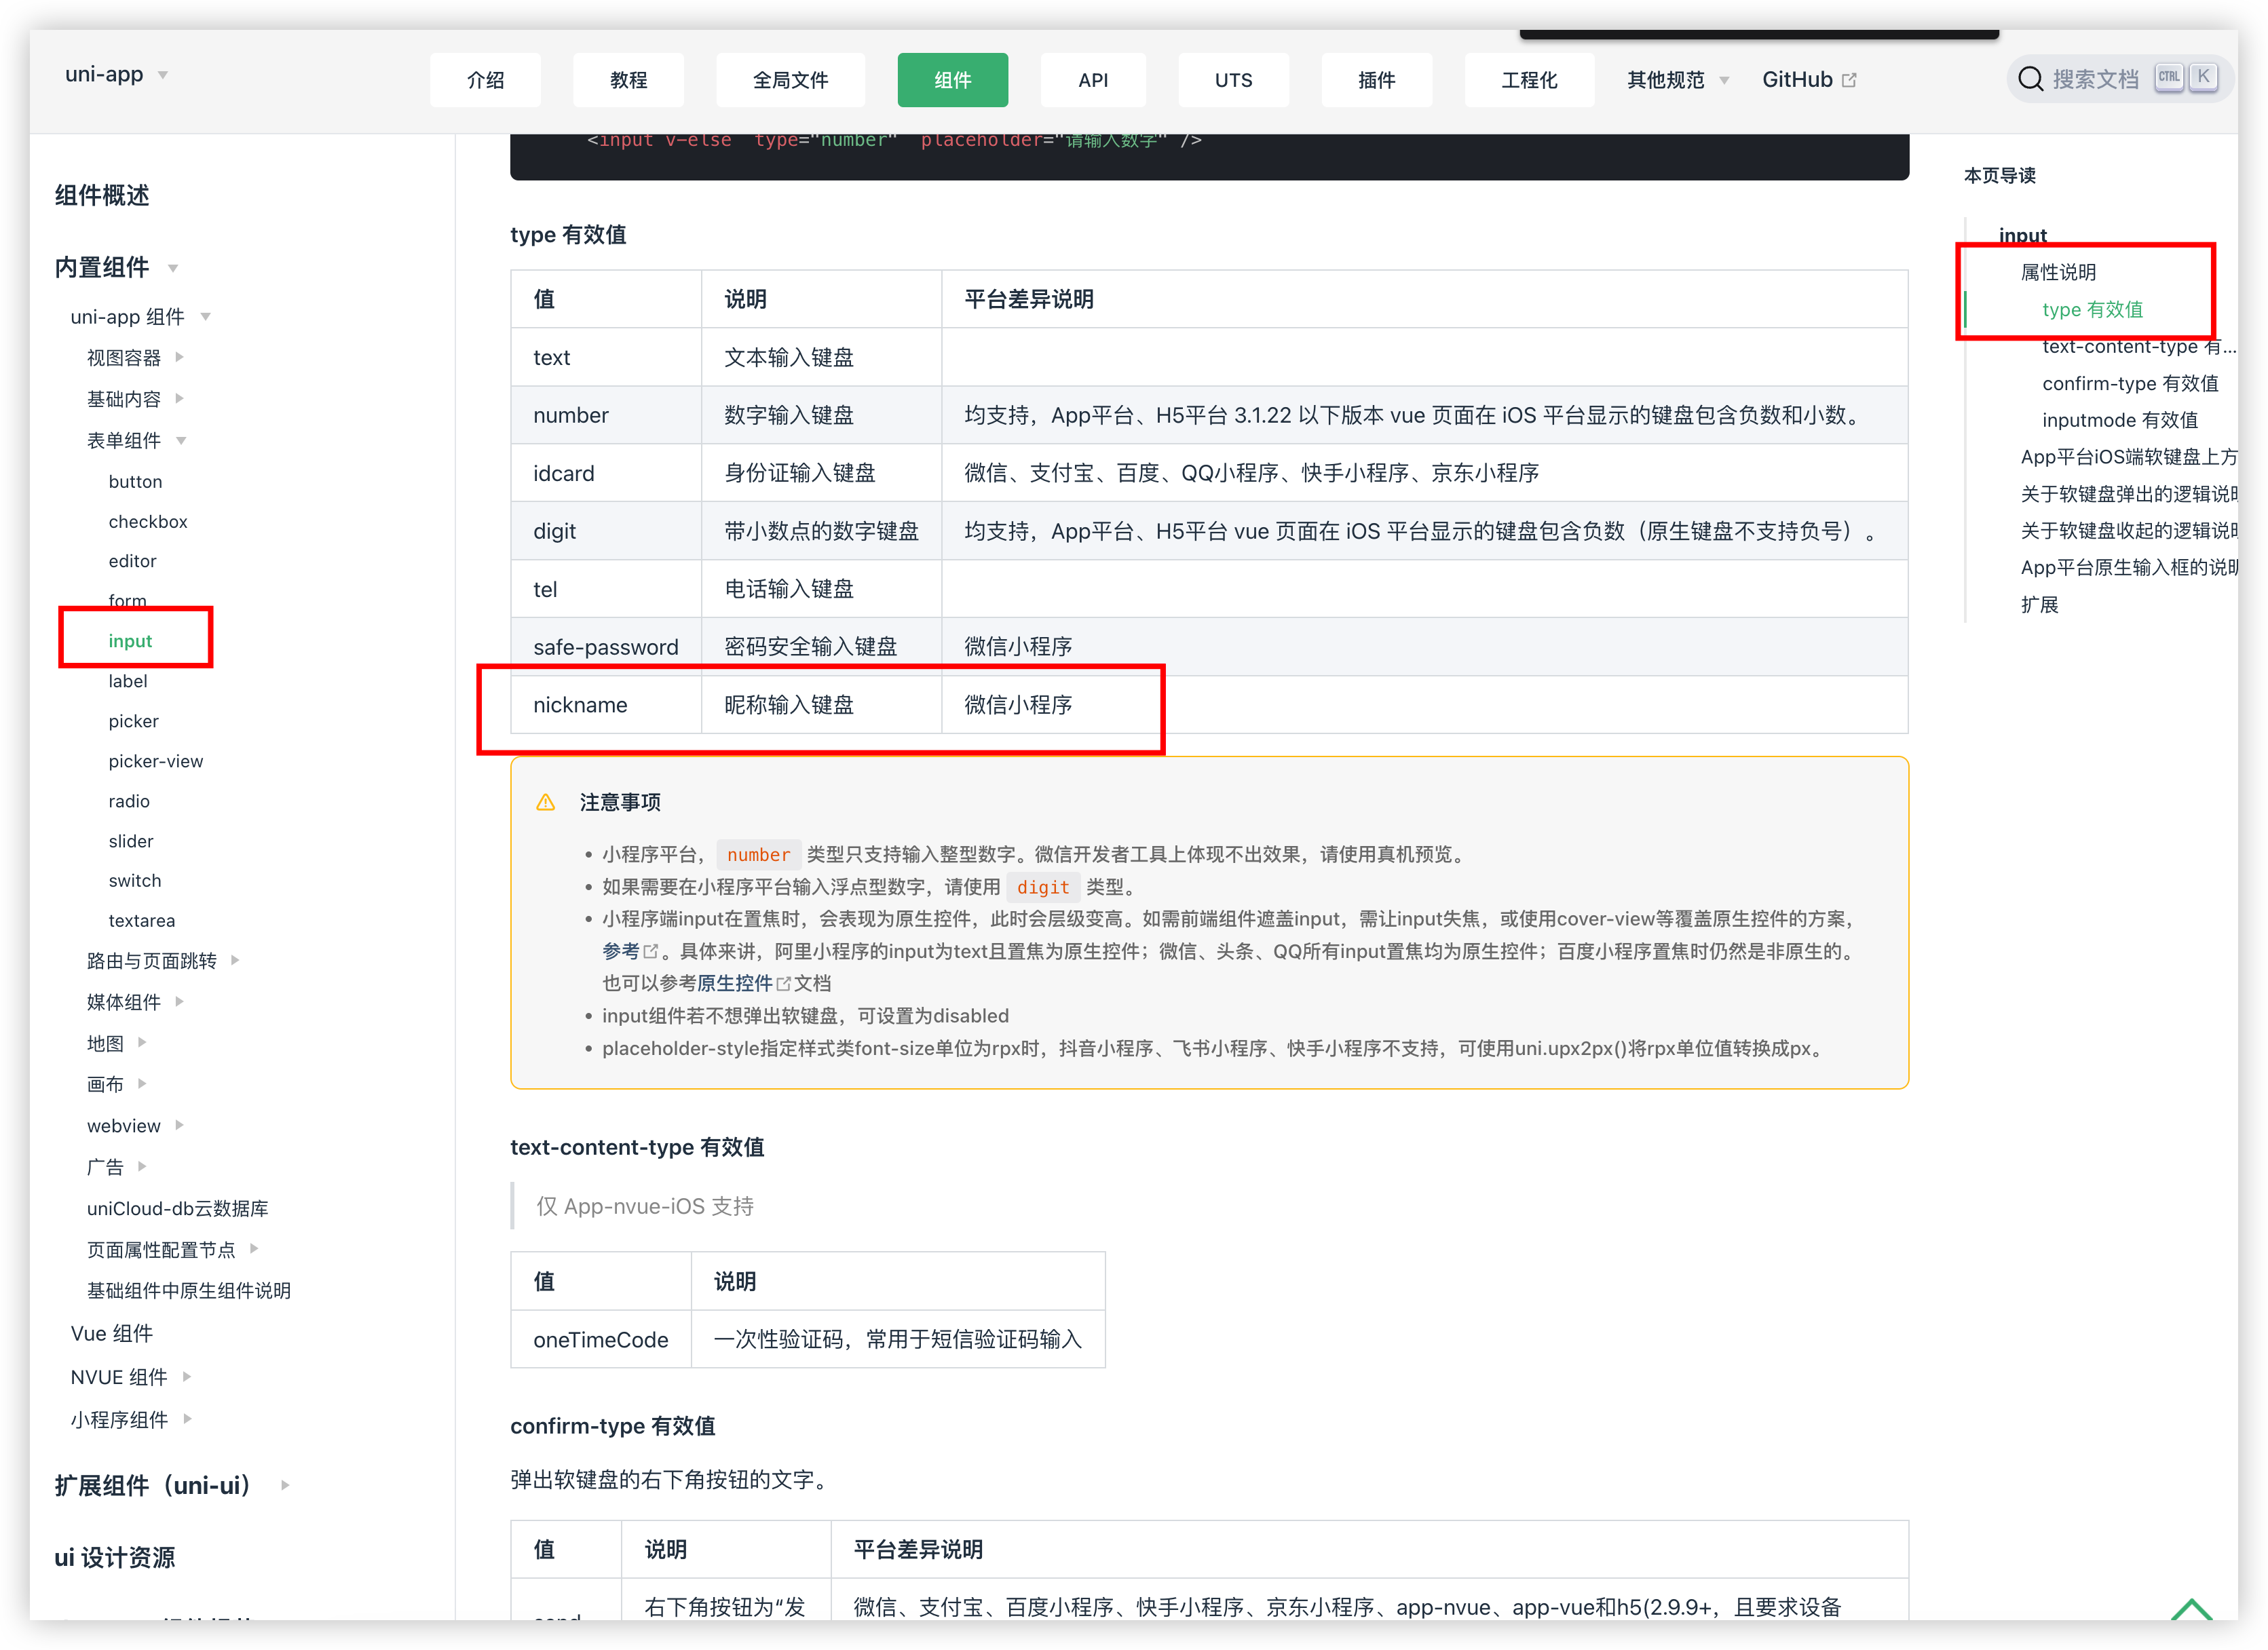The height and width of the screenshot is (1650, 2268).
Task: Expand the 视图容器 tree arrow
Action: click(x=179, y=357)
